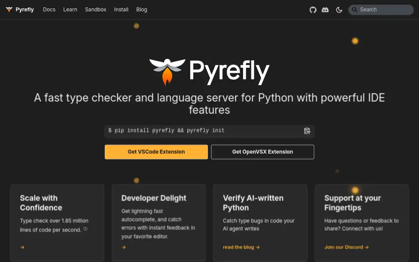Click 'Developer Delight' heading
Image resolution: width=419 pixels, height=262 pixels.
tap(154, 198)
